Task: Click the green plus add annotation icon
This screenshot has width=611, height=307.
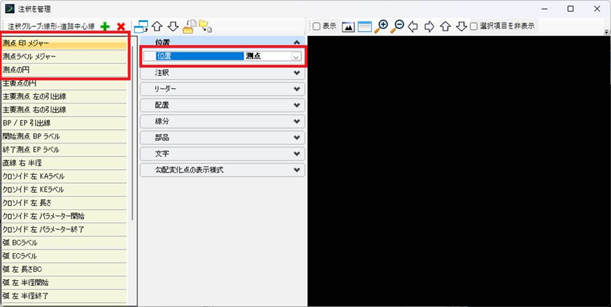Action: pos(105,27)
